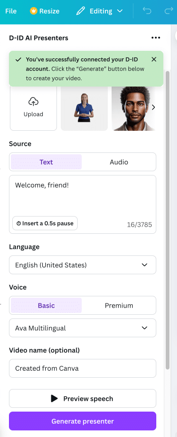177x437 pixels.
Task: Play the Preview speech button
Action: coord(82,398)
